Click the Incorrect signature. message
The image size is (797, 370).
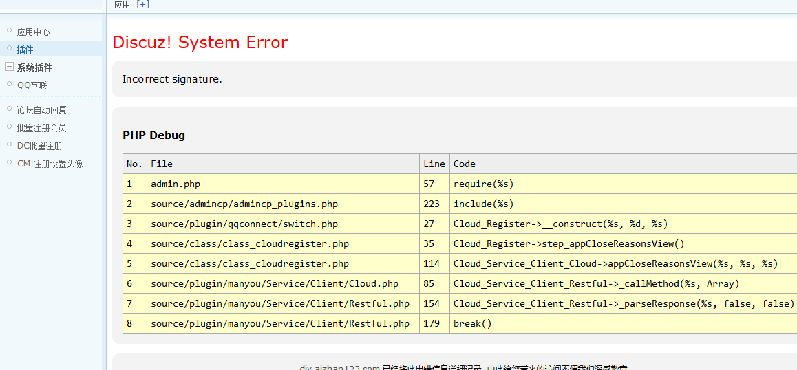172,79
